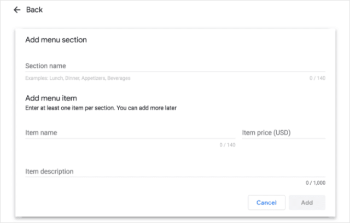Viewport: 350px width, 223px height.
Task: Focus the Section name input field
Action: pyautogui.click(x=175, y=66)
